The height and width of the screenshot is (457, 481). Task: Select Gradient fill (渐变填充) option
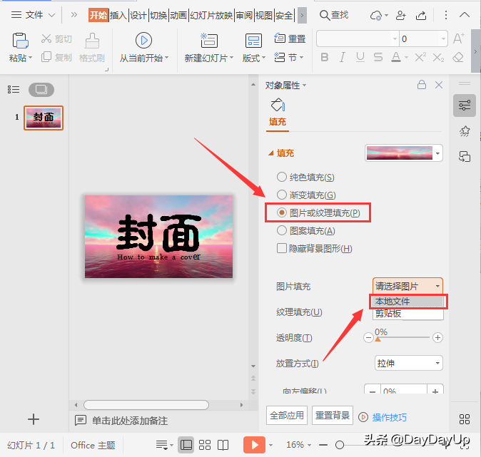pos(306,195)
